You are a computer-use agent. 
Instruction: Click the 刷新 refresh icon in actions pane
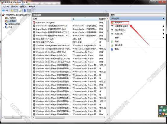(112, 41)
